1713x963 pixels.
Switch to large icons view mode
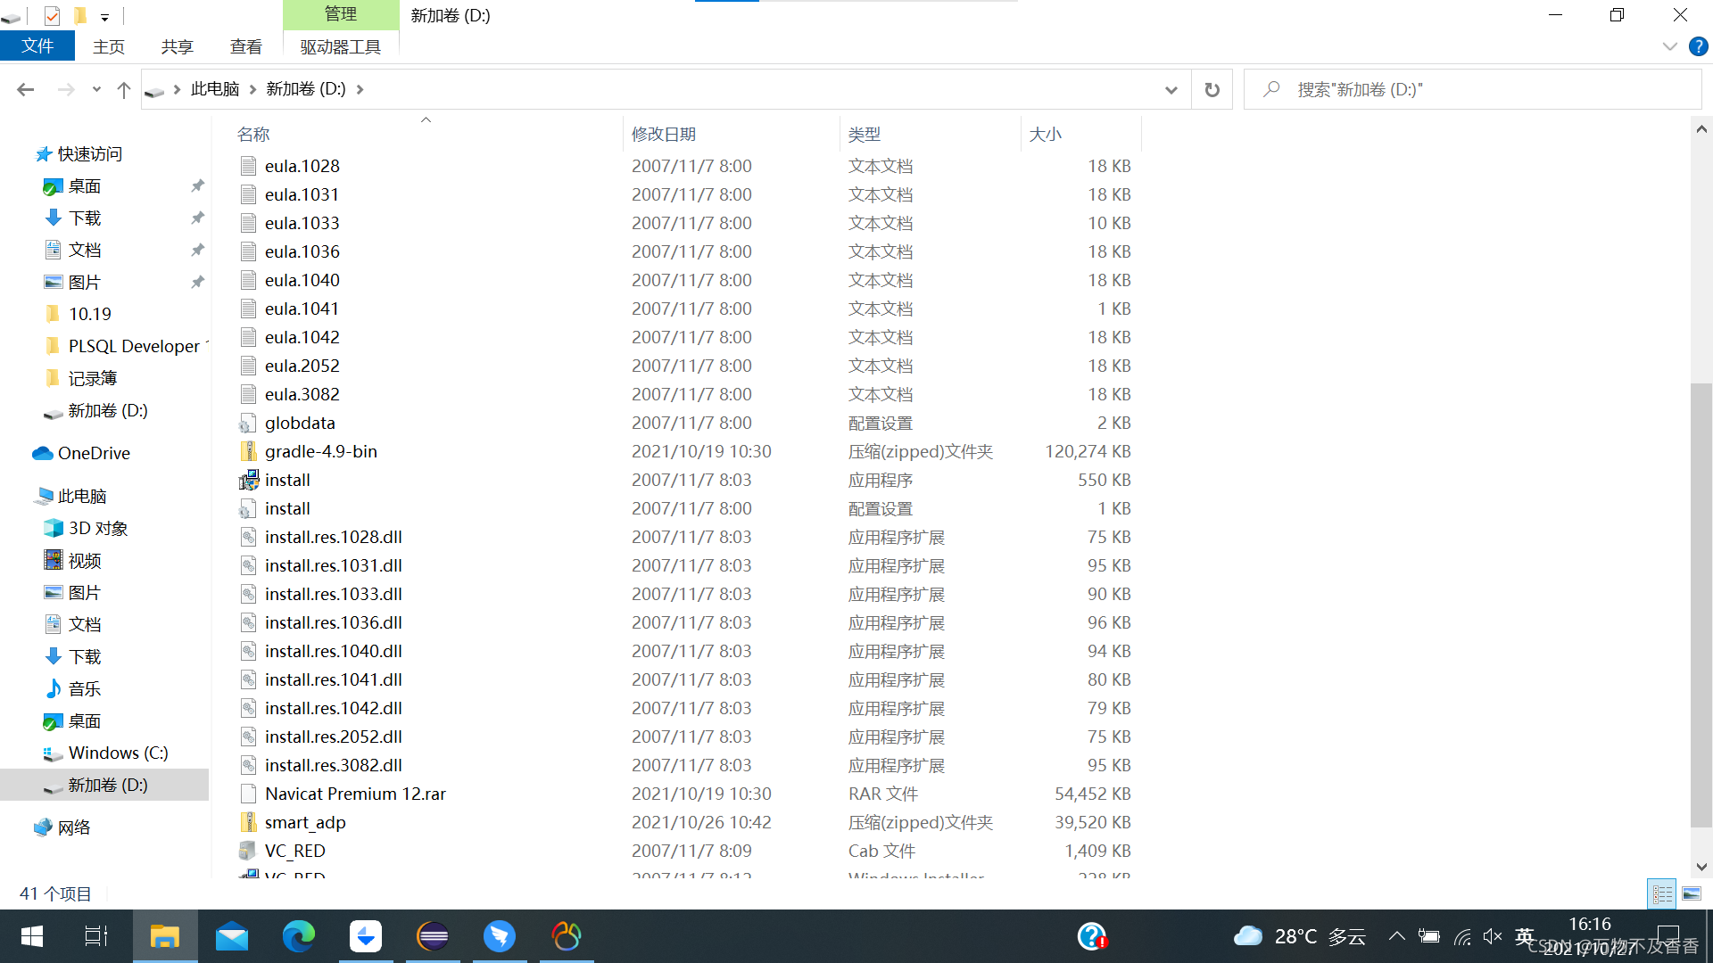1692,893
